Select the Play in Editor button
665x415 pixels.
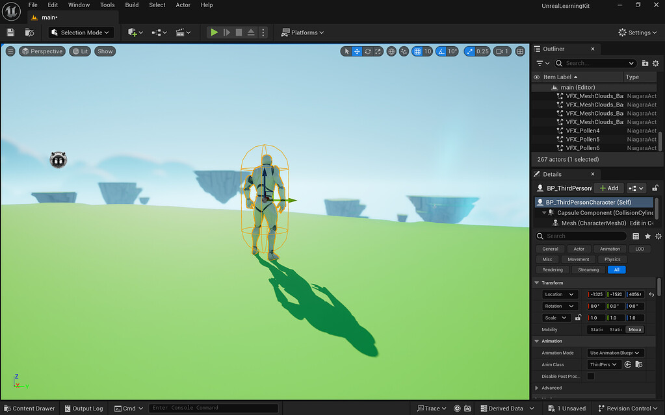(215, 32)
